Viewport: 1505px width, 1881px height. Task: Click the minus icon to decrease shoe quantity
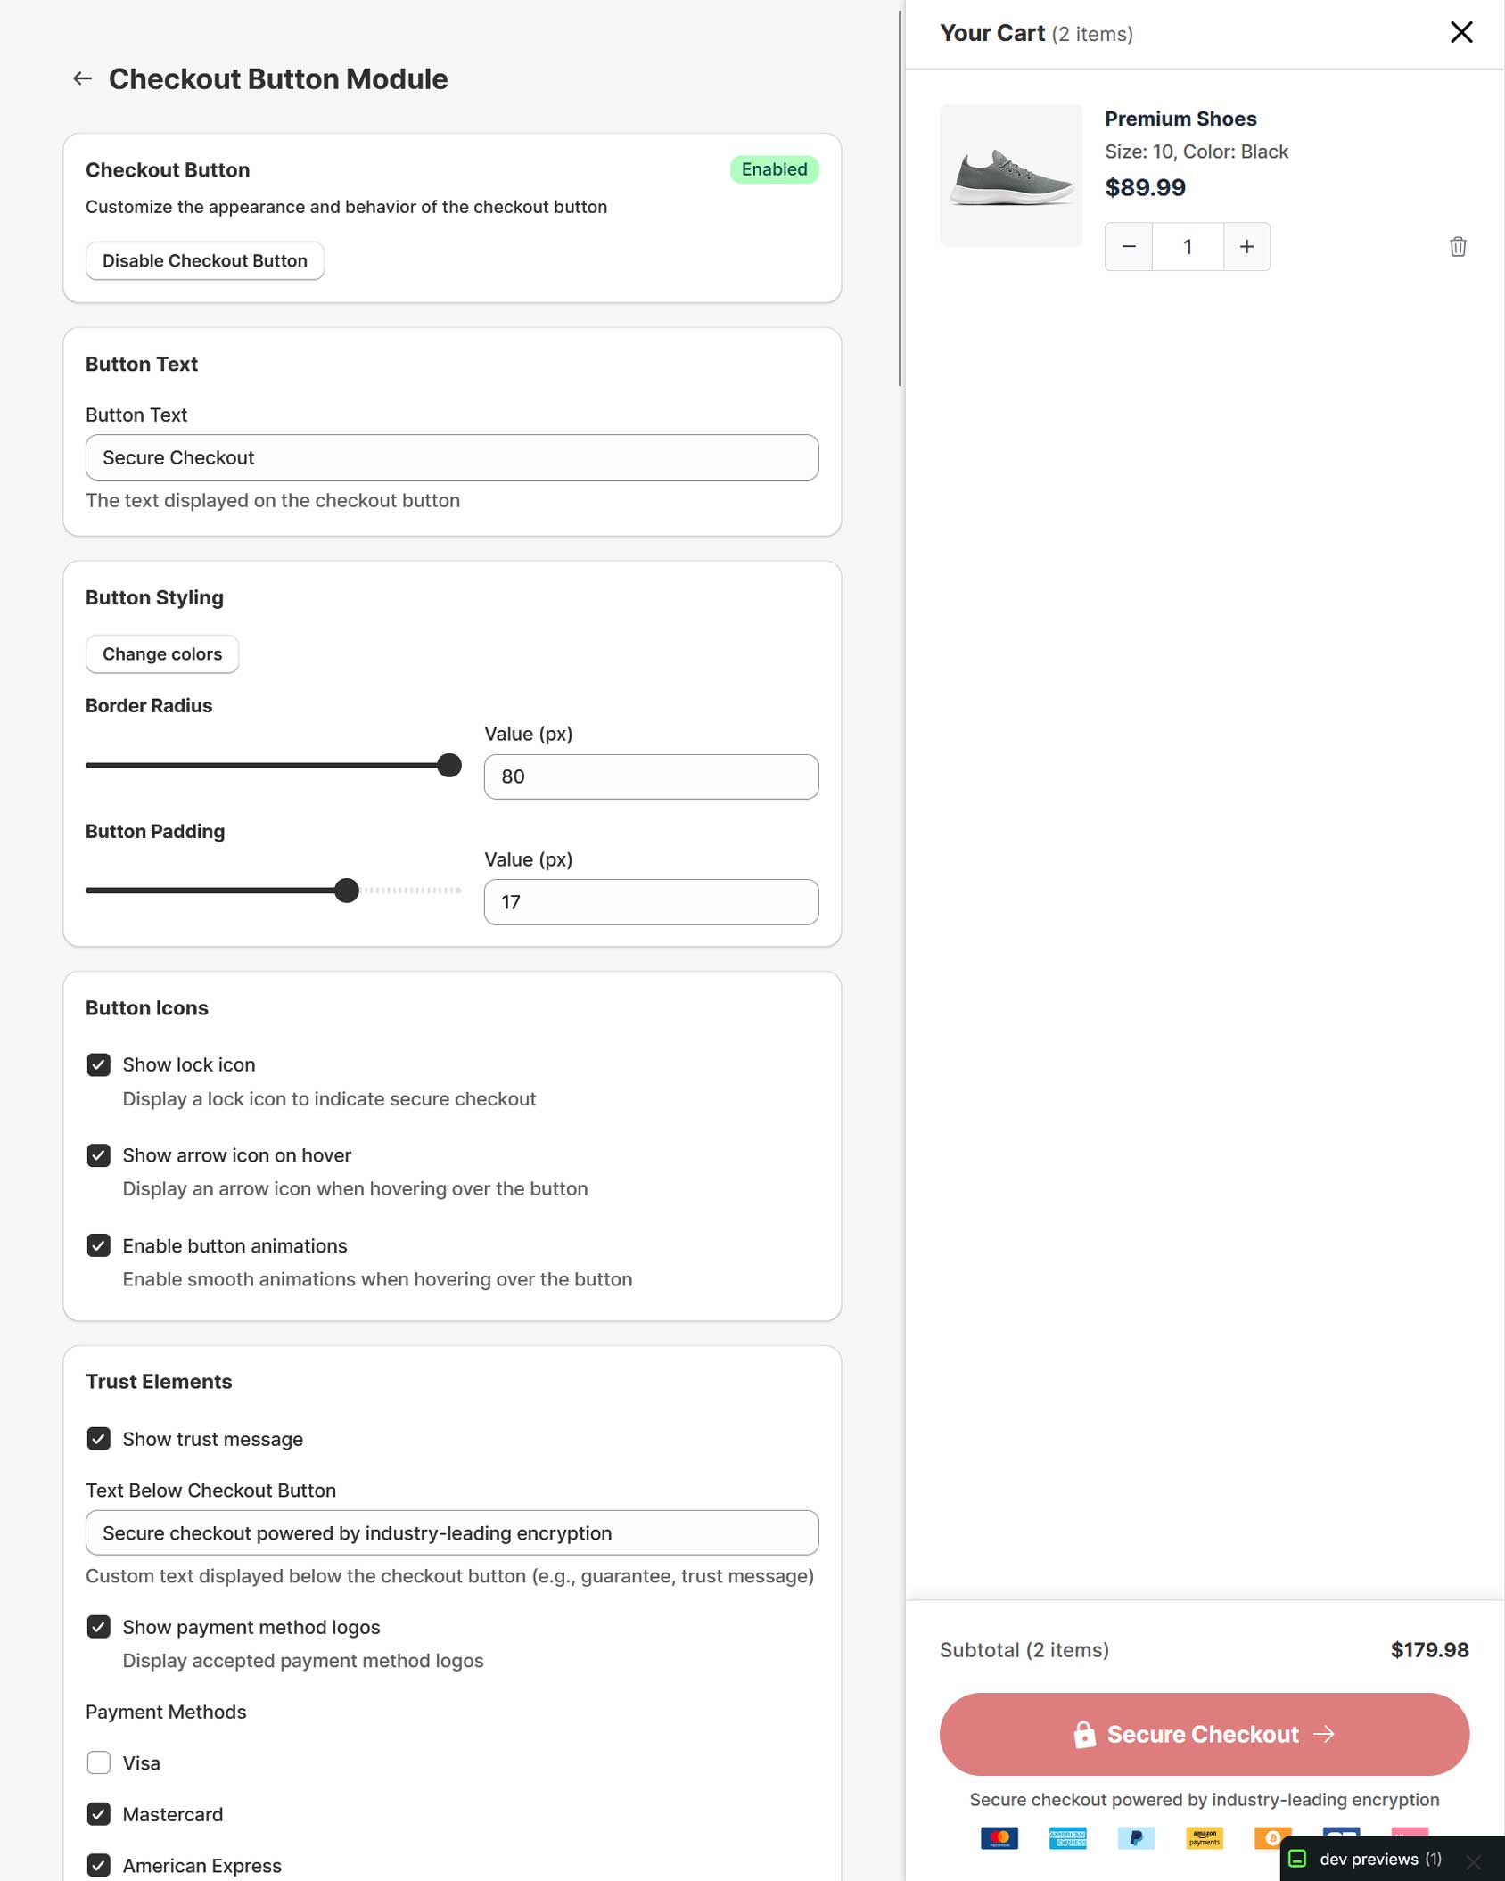point(1129,247)
